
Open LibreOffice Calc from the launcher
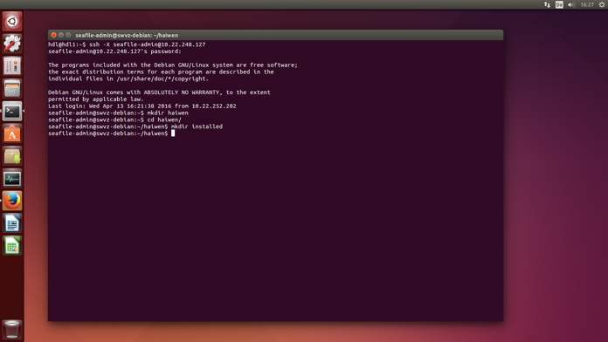click(12, 245)
